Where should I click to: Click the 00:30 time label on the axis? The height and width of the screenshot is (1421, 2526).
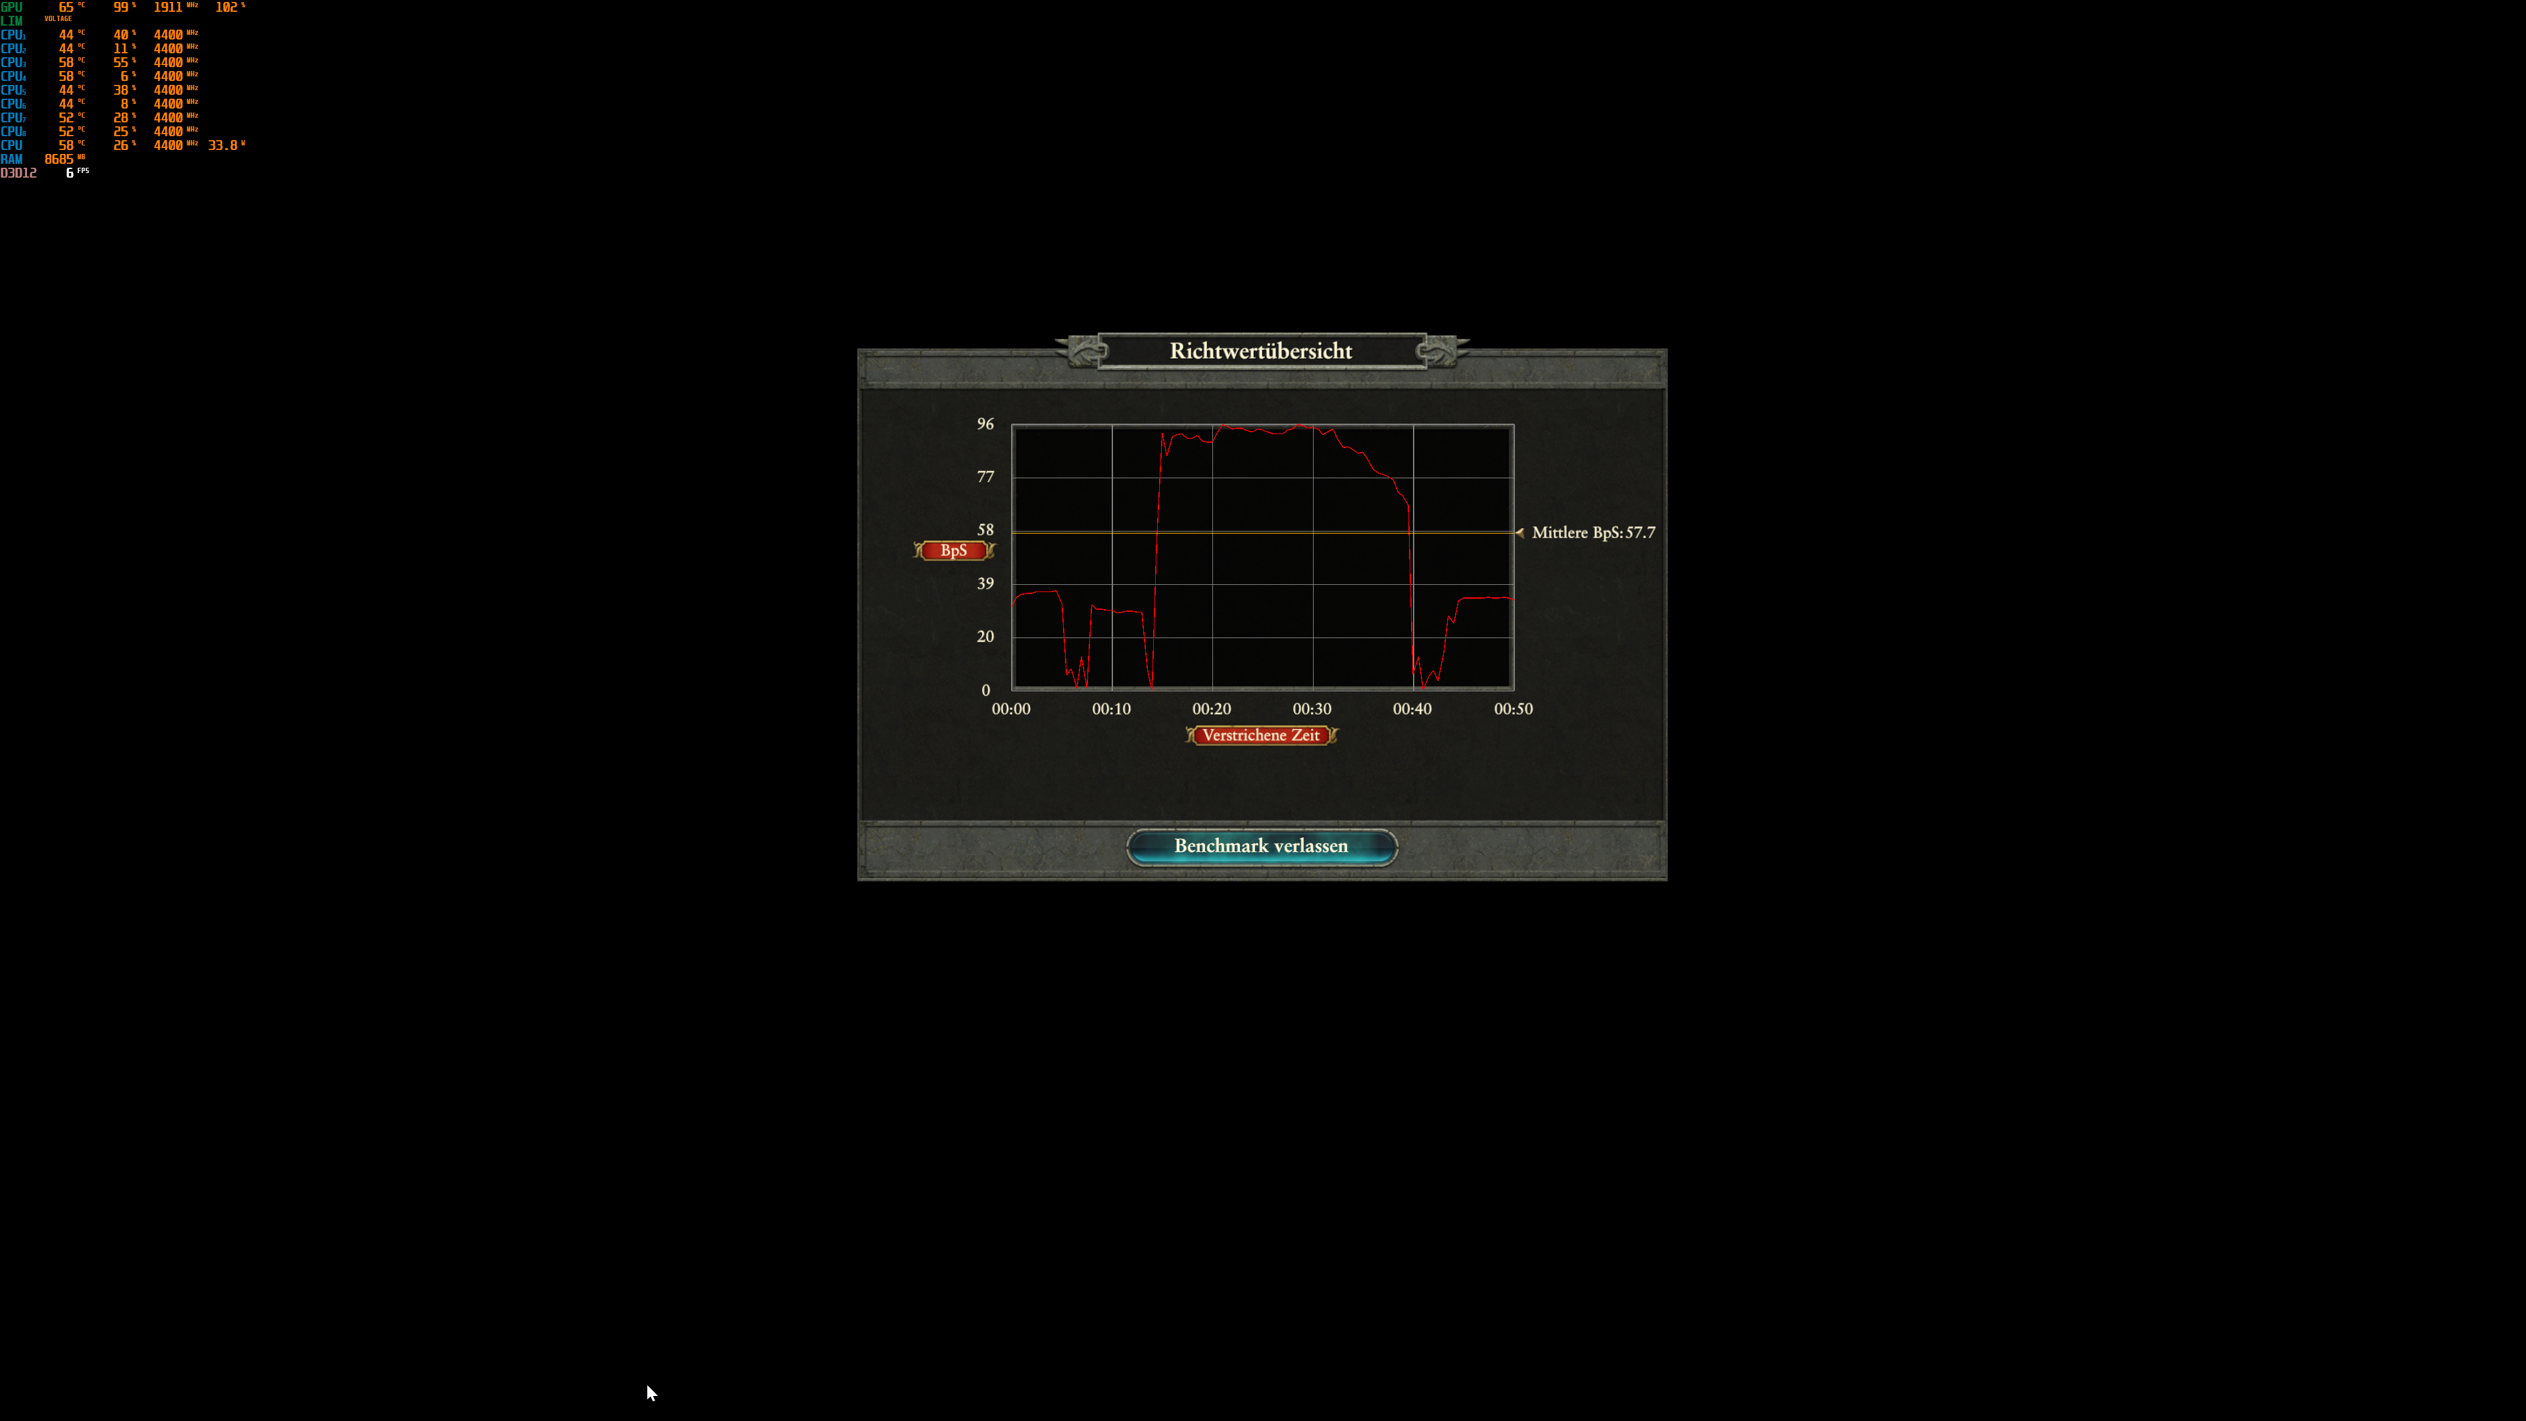point(1313,708)
